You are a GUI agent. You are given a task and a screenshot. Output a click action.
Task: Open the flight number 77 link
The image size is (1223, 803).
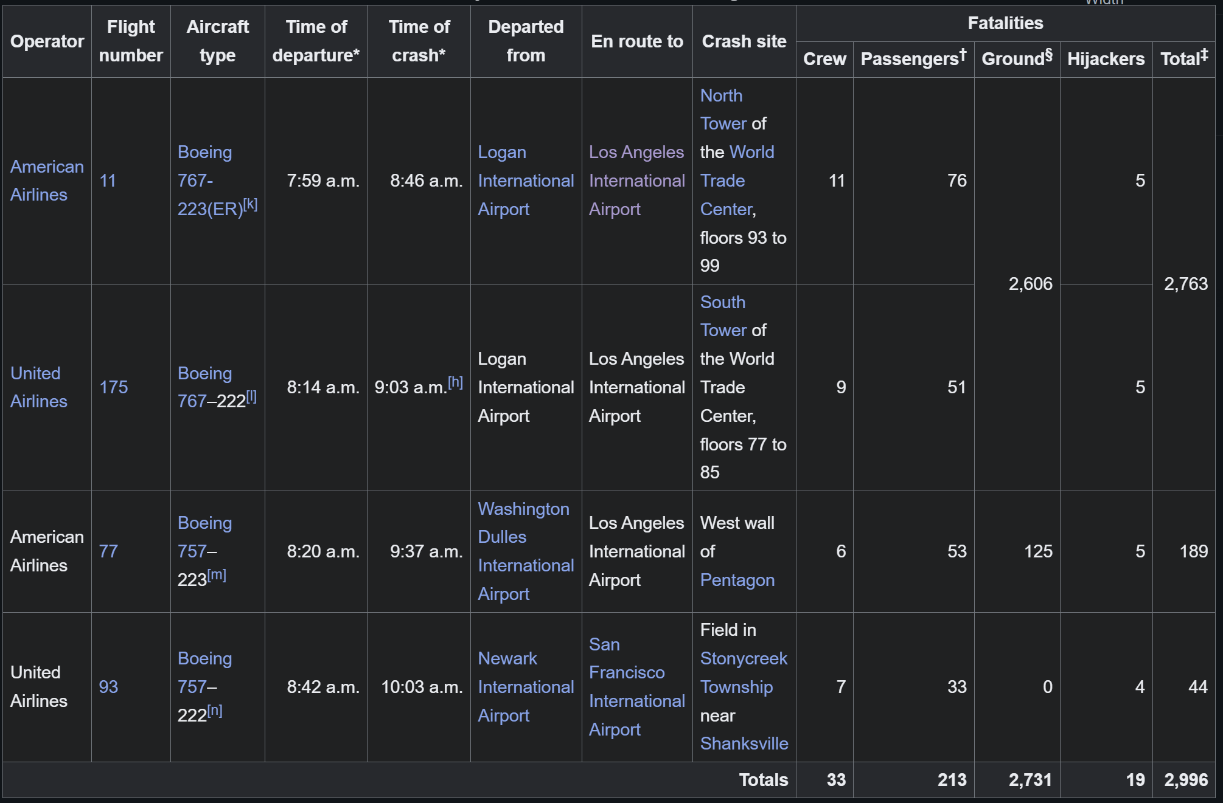[108, 551]
